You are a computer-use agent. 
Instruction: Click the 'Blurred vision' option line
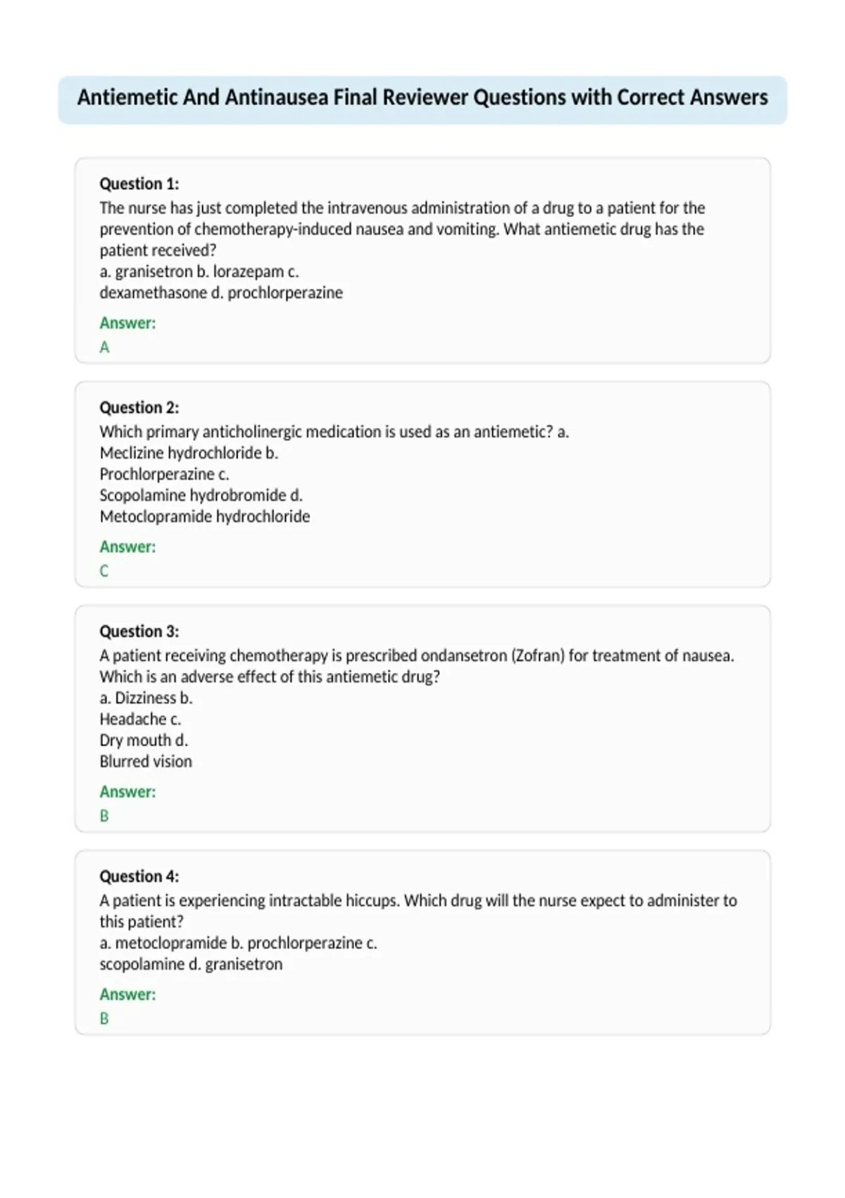click(x=146, y=762)
